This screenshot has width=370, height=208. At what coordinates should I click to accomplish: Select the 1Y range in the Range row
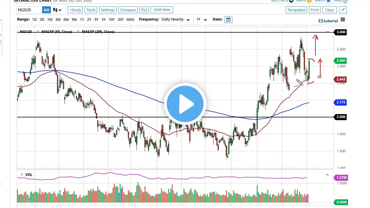click(x=82, y=19)
